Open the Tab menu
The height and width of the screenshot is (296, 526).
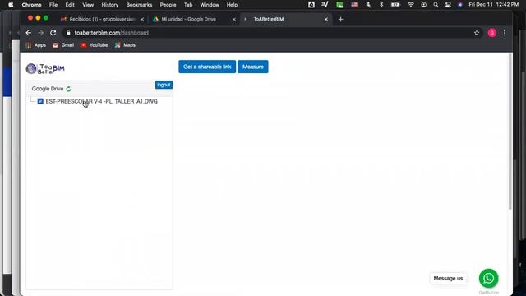[188, 5]
